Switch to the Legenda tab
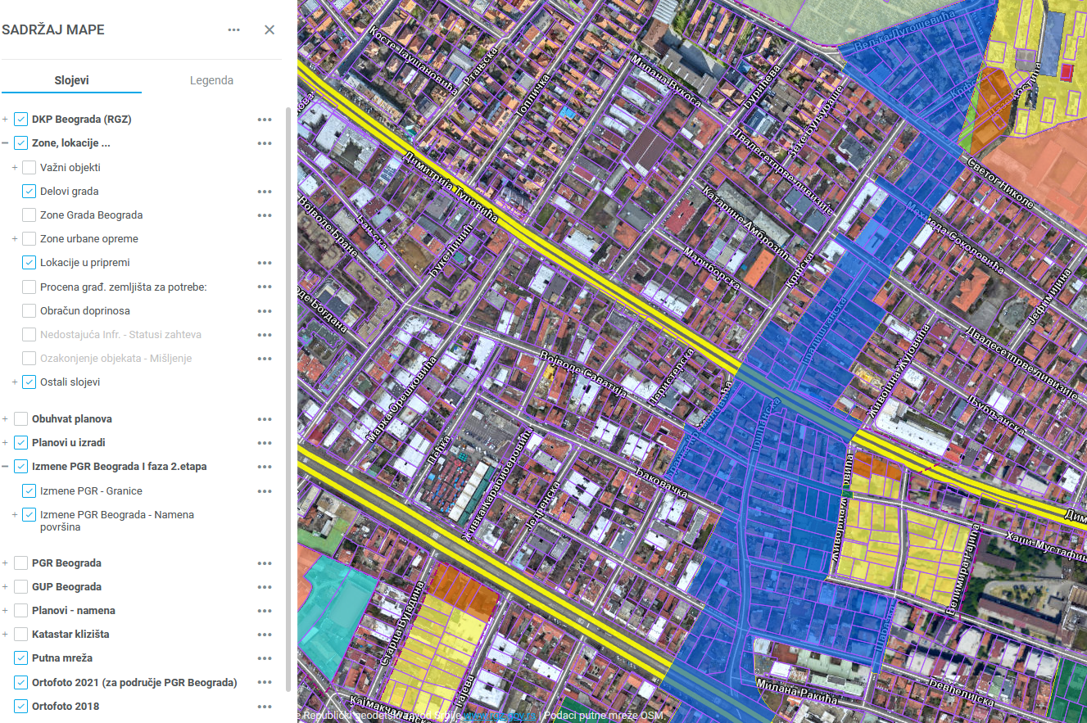This screenshot has width=1087, height=723. [211, 80]
